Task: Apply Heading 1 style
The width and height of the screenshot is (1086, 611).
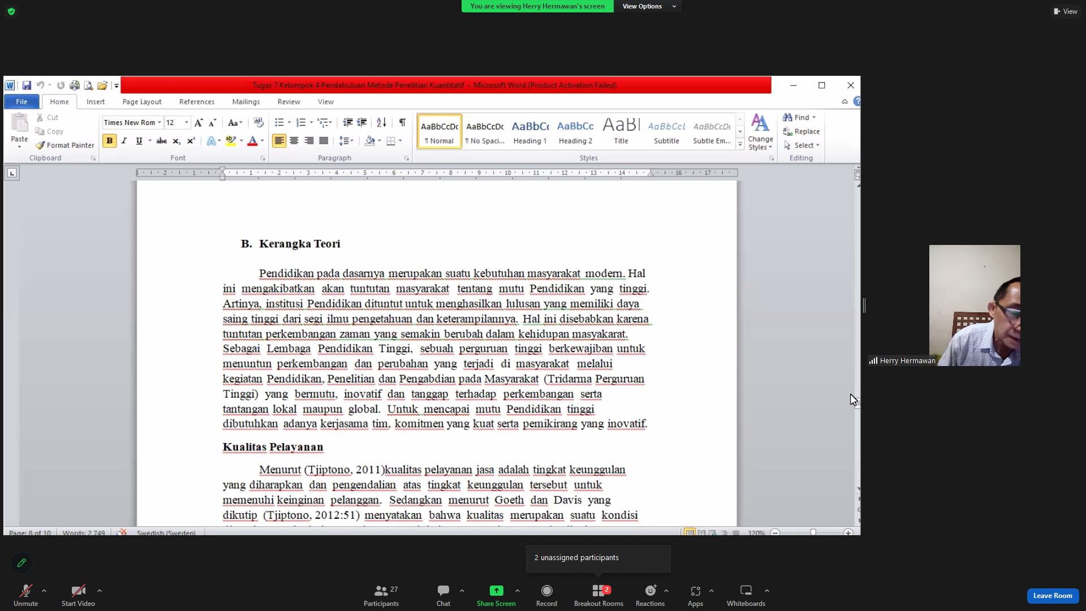Action: 530,132
